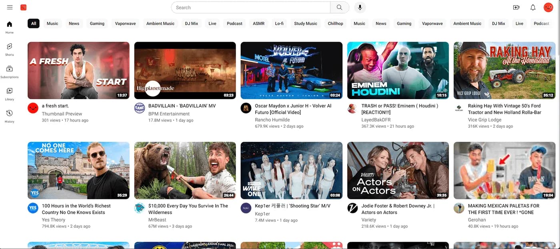Open the account avatar menu
560x249 pixels.
click(x=548, y=7)
